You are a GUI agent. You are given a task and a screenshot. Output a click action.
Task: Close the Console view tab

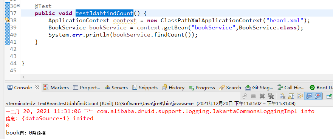[37, 87]
